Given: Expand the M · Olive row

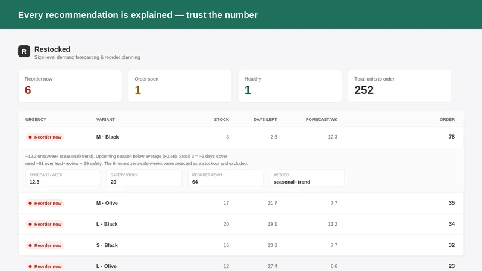Looking at the screenshot, I should point(240,203).
